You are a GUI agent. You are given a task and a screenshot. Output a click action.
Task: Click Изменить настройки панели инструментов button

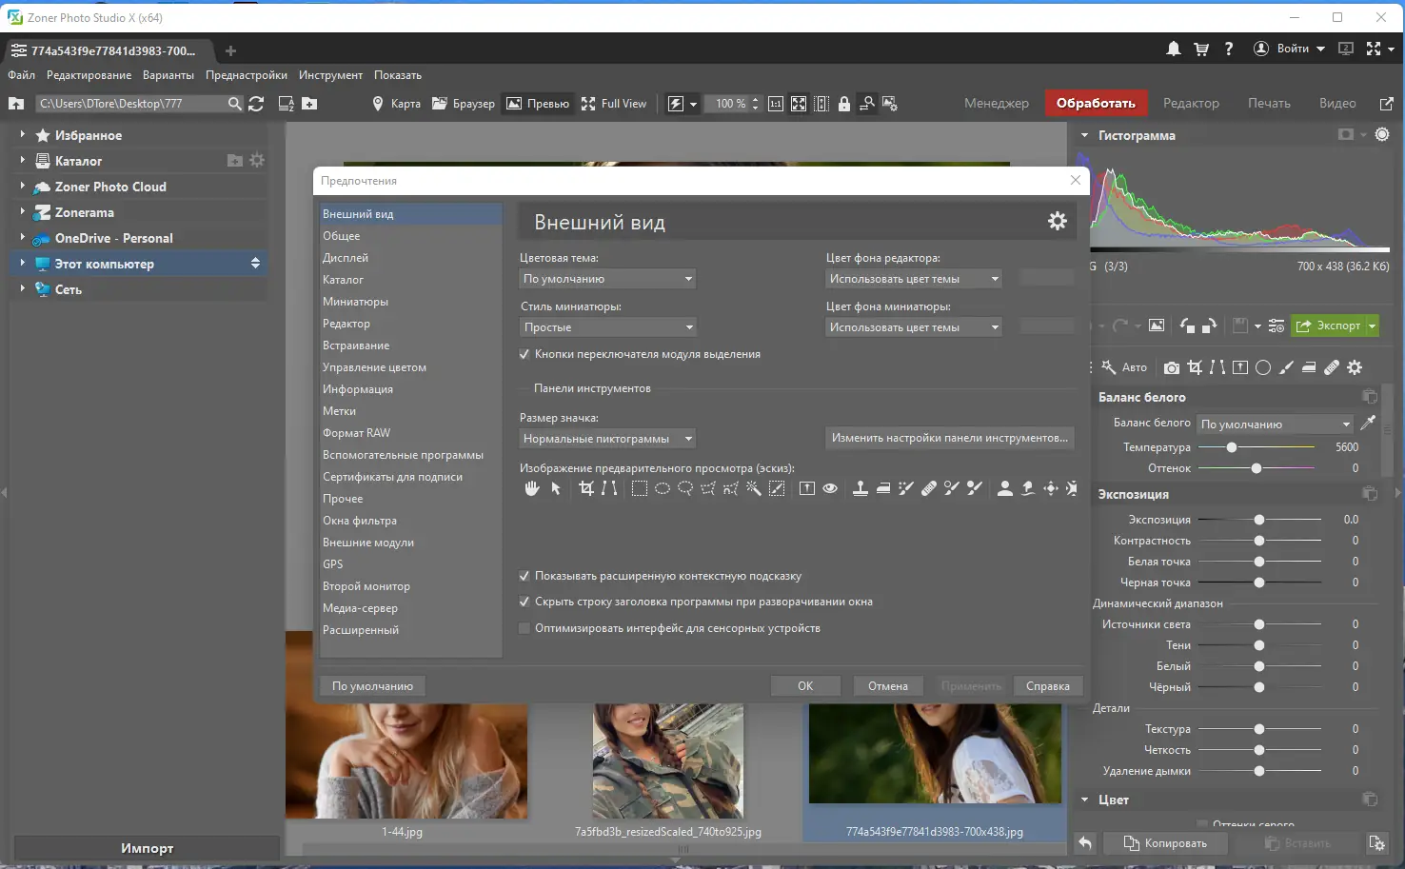click(x=949, y=438)
